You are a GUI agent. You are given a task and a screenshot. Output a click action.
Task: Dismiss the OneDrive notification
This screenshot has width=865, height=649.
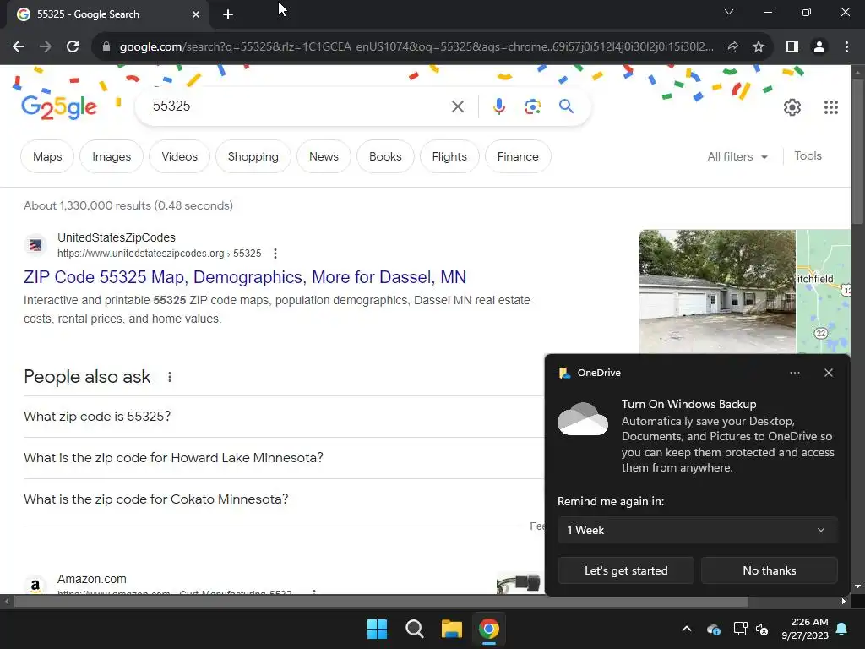pyautogui.click(x=828, y=373)
